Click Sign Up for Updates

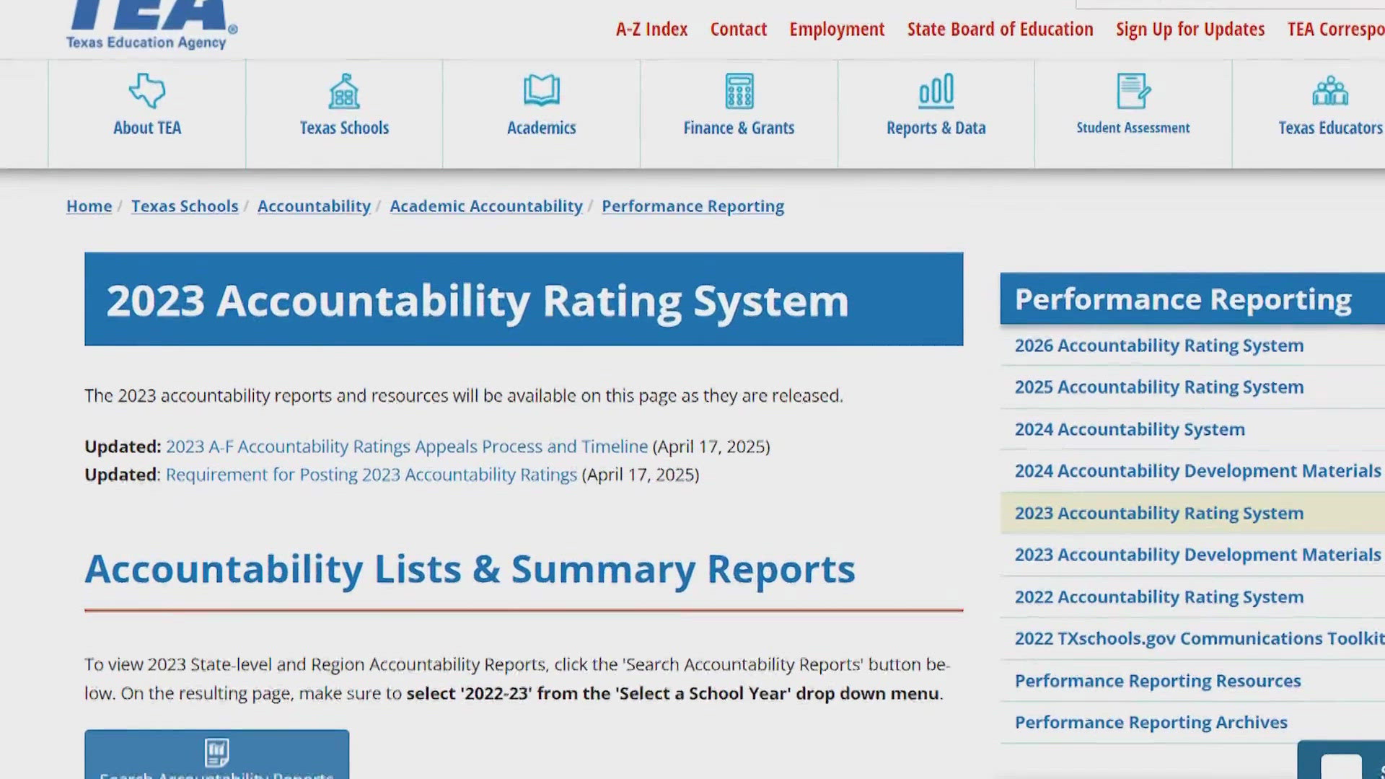(1190, 29)
